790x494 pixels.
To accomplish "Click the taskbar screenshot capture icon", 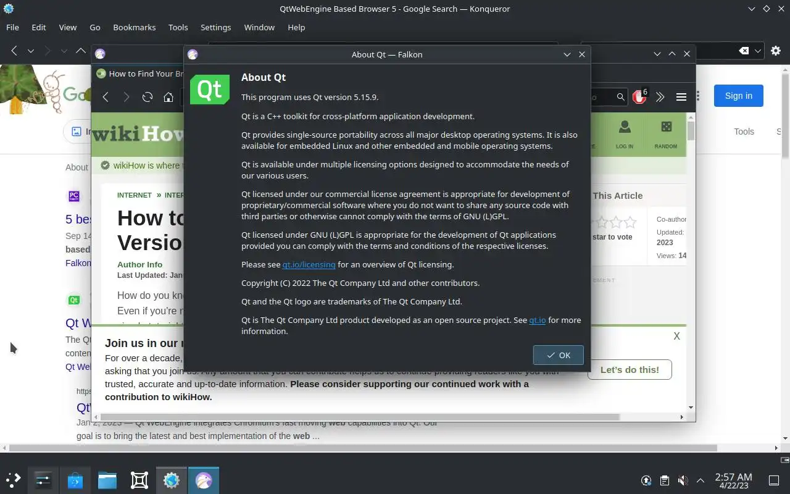I will tap(139, 480).
